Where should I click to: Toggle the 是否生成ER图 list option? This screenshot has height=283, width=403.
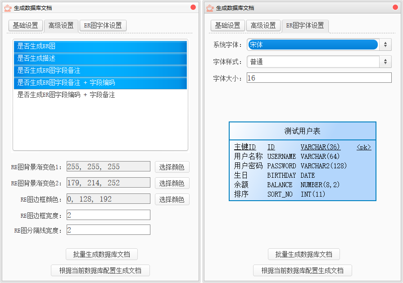click(x=100, y=46)
